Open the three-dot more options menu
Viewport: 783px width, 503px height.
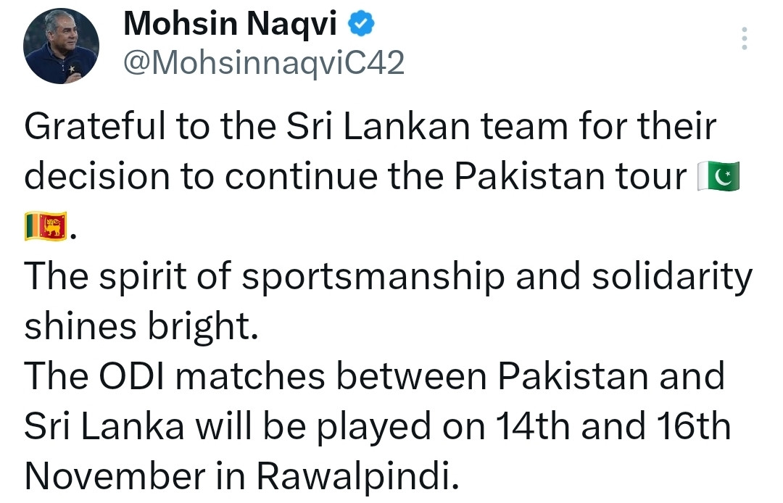pos(743,38)
